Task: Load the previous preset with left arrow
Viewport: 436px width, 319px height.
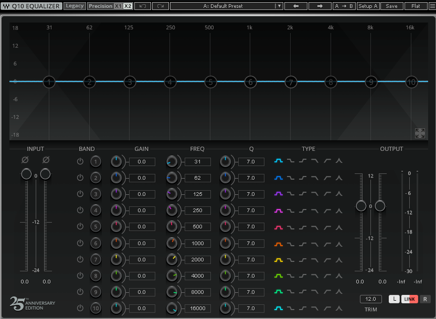Action: tap(296, 6)
